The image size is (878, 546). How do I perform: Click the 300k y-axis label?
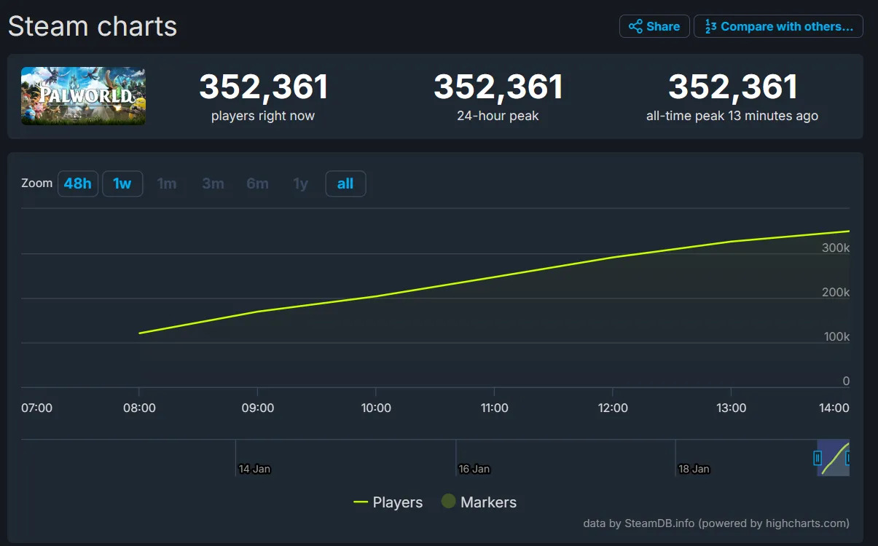click(836, 248)
